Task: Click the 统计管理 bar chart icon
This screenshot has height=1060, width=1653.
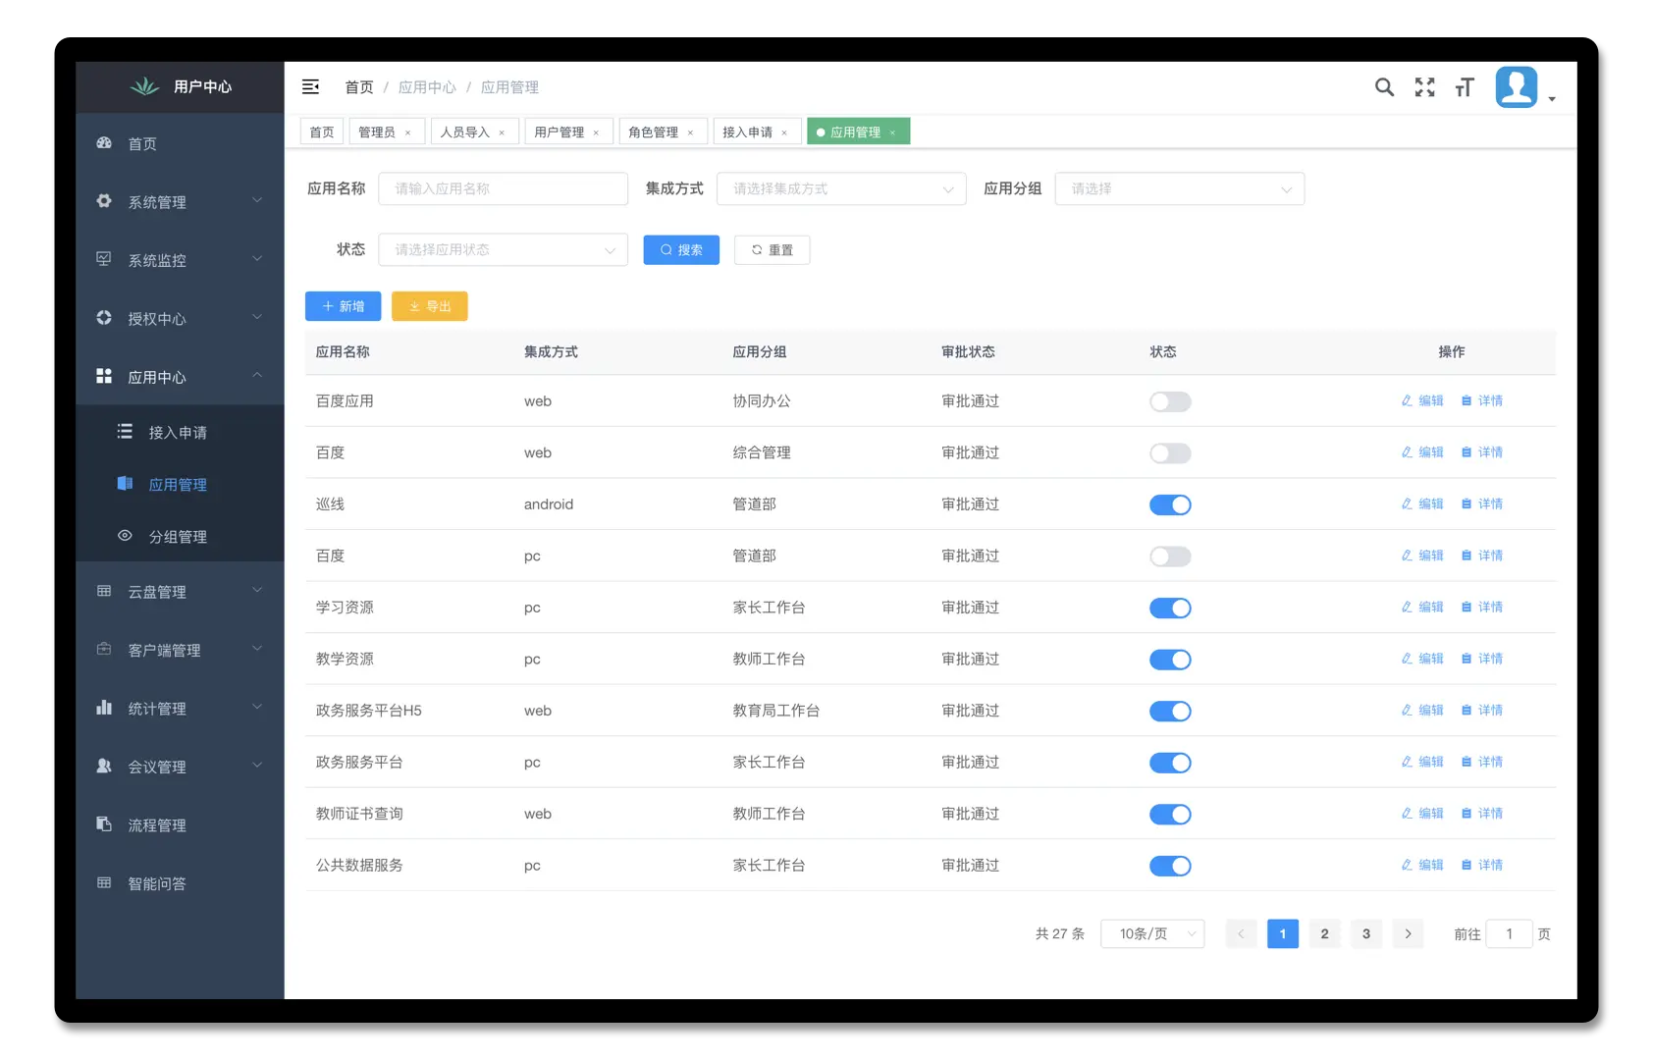Action: 104,708
